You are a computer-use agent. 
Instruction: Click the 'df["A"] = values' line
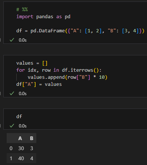[x=39, y=84]
